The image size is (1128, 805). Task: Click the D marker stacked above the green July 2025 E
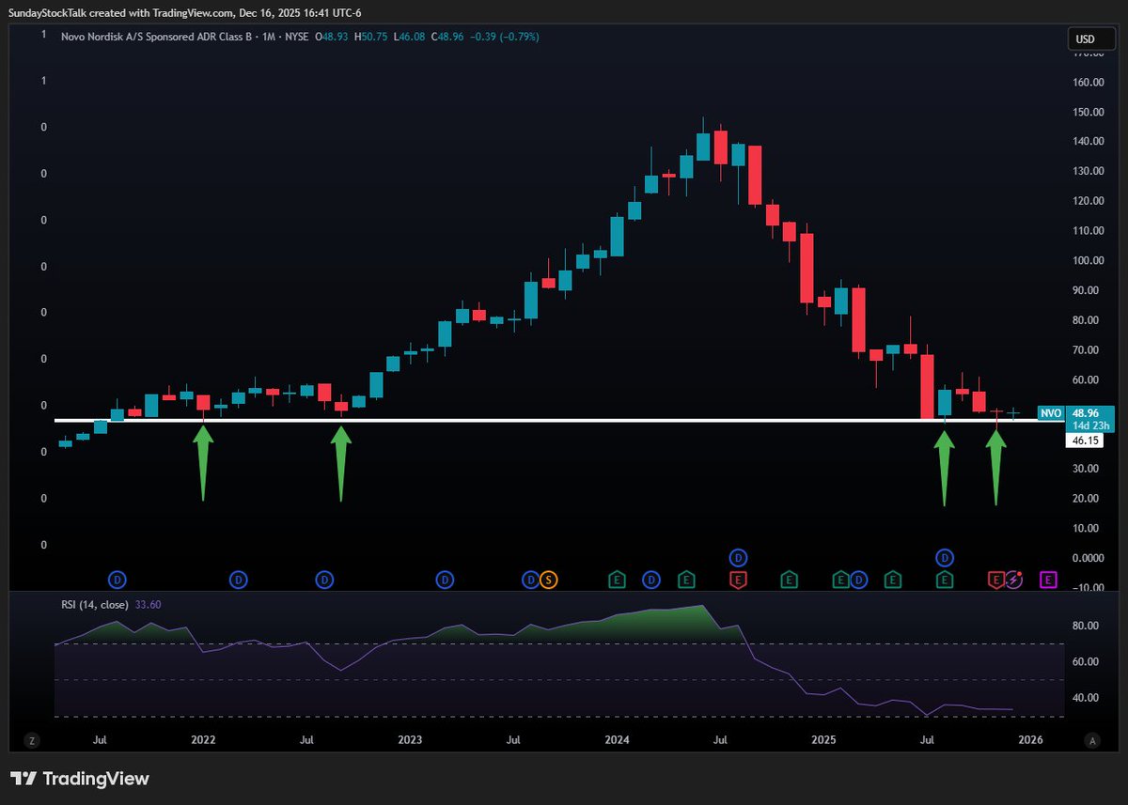pos(945,556)
